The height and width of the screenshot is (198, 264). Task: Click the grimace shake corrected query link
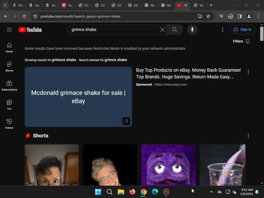[64, 60]
